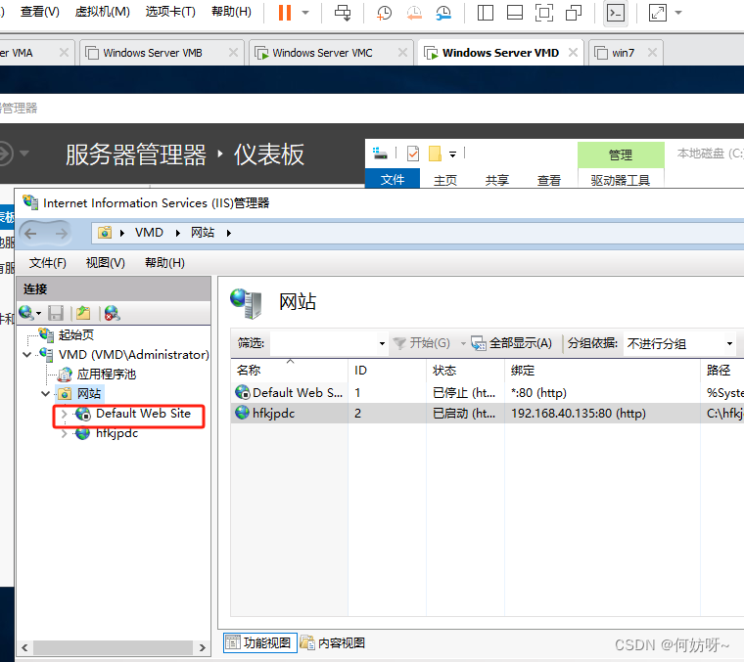Open IIS 帮助(H) menu
The height and width of the screenshot is (662, 744).
[164, 262]
